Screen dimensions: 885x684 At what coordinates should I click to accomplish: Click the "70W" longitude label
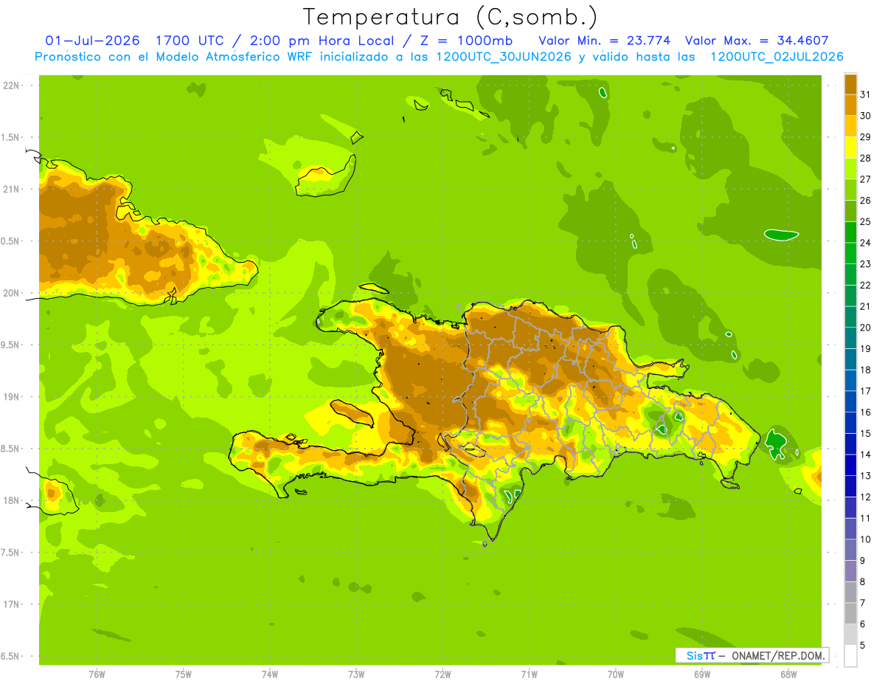tap(616, 674)
